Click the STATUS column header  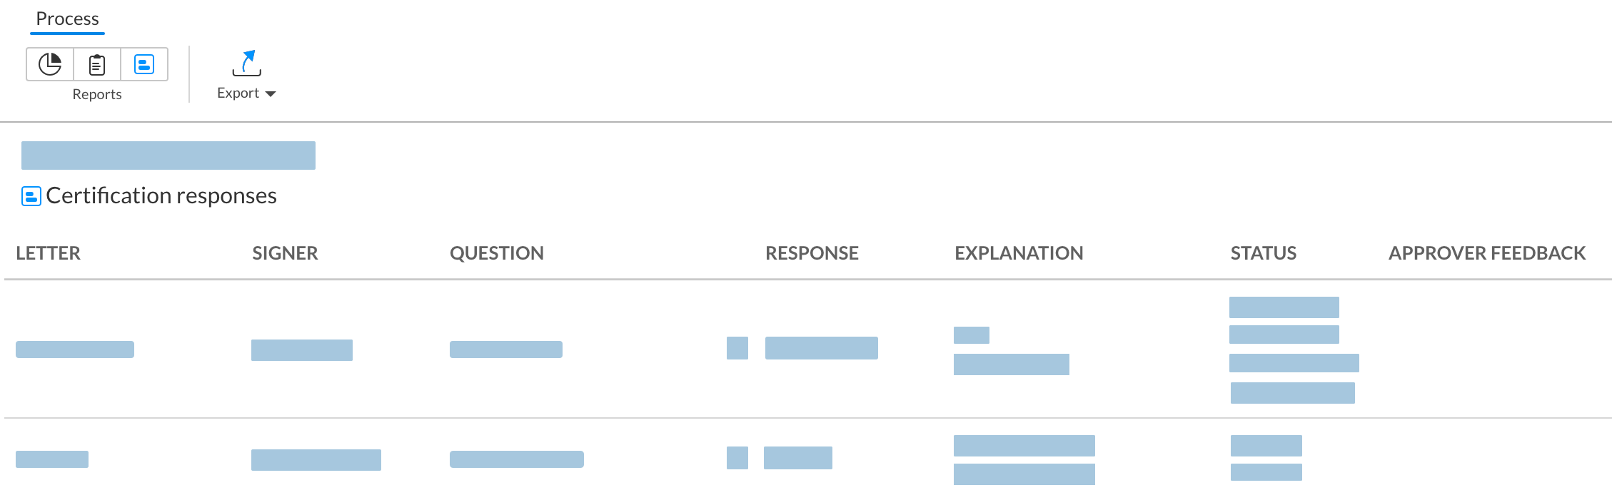click(x=1264, y=253)
